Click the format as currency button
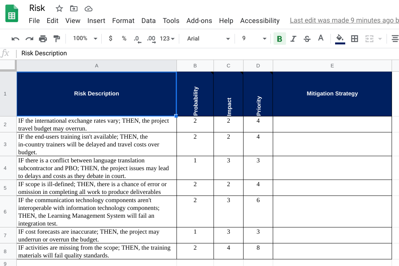 coord(111,39)
